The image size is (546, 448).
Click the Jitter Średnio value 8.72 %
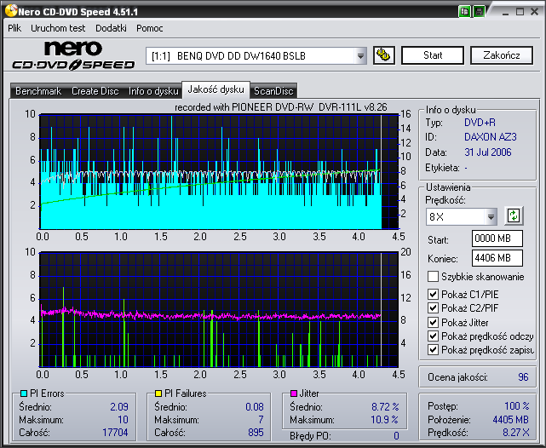click(385, 406)
